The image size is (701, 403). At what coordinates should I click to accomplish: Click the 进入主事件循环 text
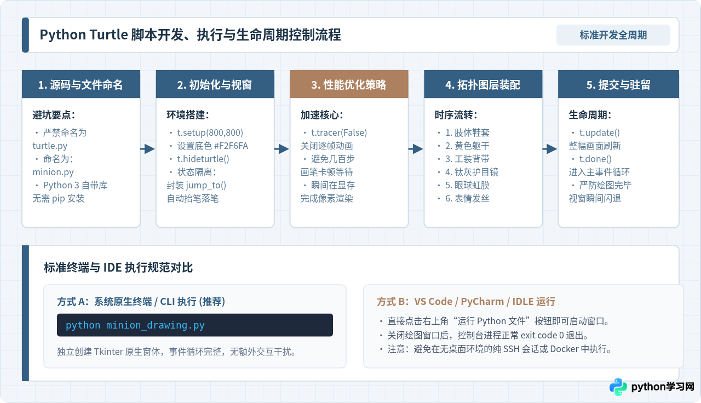pos(600,172)
